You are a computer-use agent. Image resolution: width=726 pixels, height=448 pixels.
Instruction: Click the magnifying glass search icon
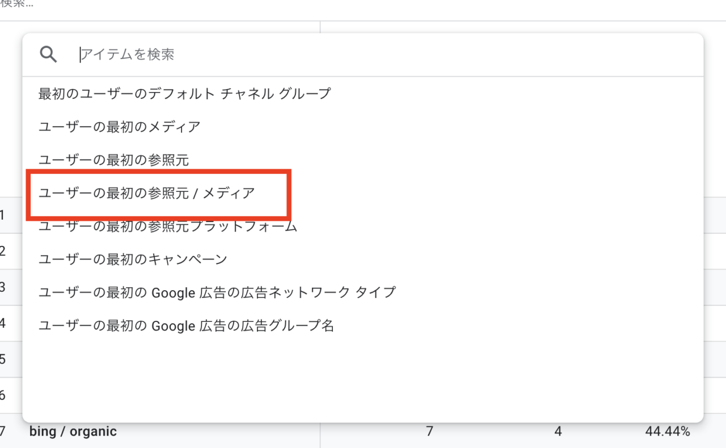tap(49, 55)
